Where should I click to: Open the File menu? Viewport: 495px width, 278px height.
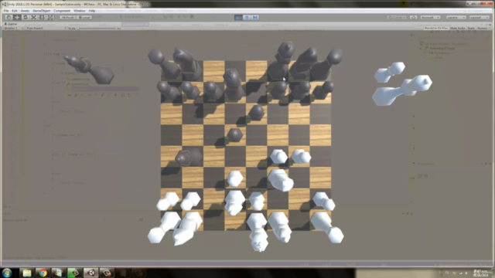[6, 11]
